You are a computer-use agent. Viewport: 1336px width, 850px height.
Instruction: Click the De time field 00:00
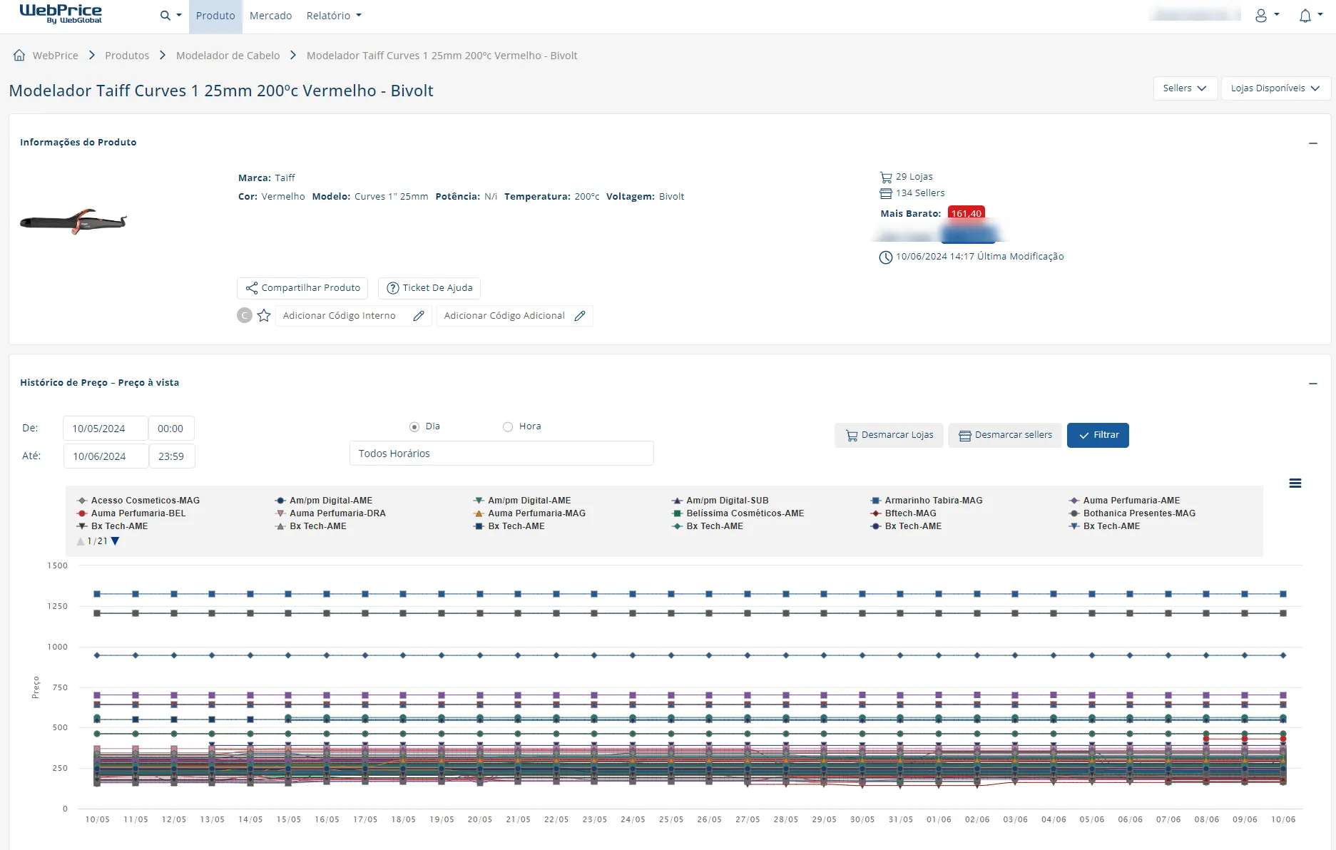[171, 429]
